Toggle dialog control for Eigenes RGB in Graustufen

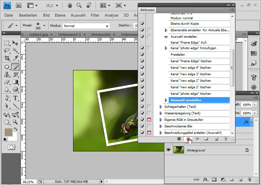(149, 120)
